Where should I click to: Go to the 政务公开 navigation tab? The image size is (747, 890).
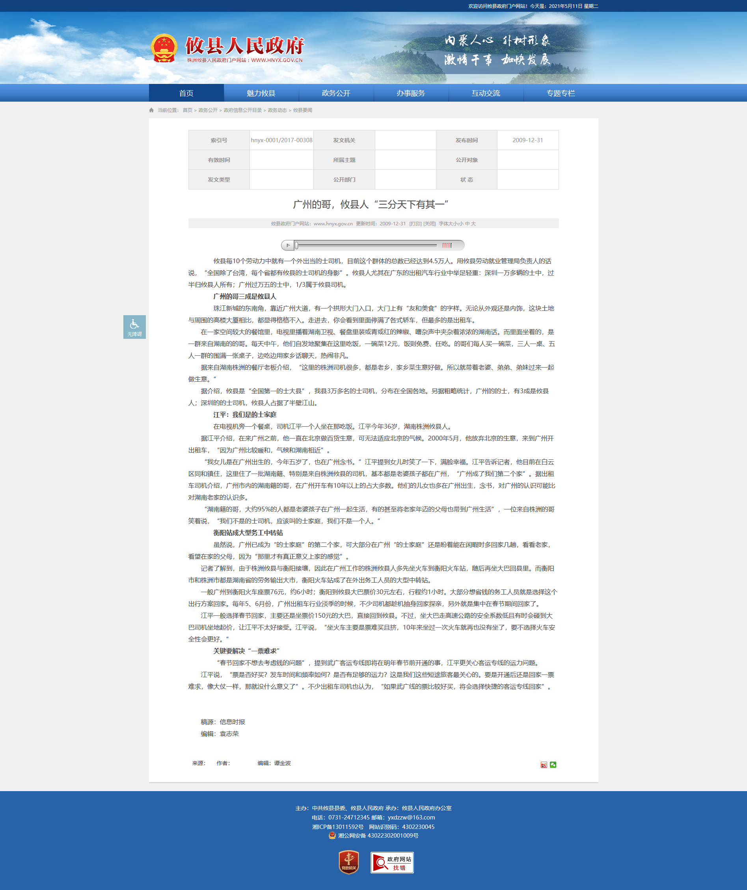click(x=336, y=93)
